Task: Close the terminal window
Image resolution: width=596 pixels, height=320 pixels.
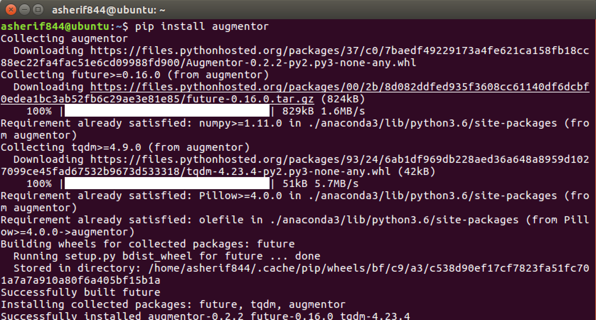Action: point(11,10)
